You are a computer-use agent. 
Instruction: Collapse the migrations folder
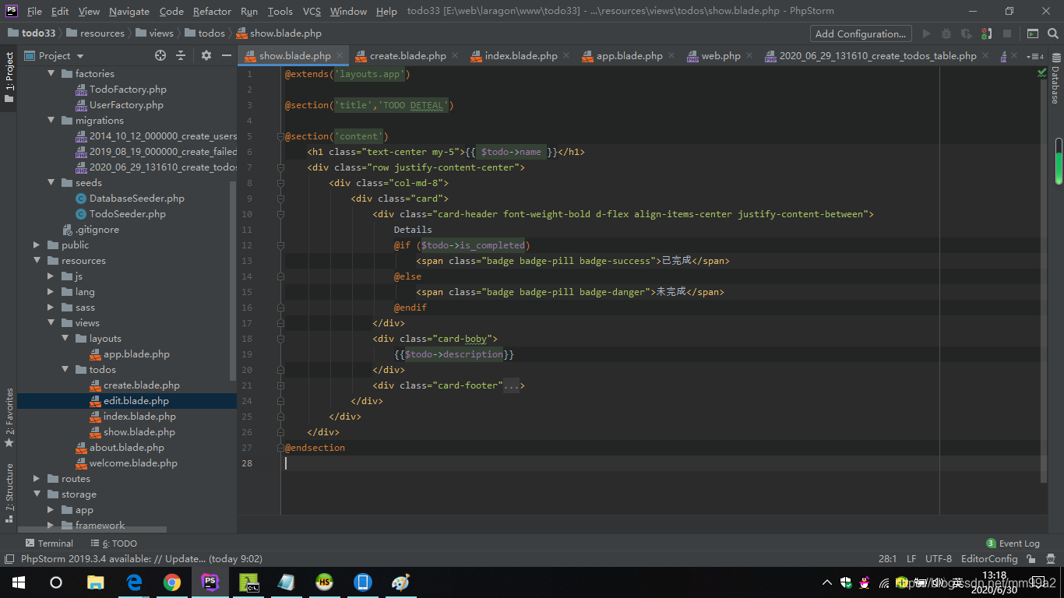coord(51,121)
